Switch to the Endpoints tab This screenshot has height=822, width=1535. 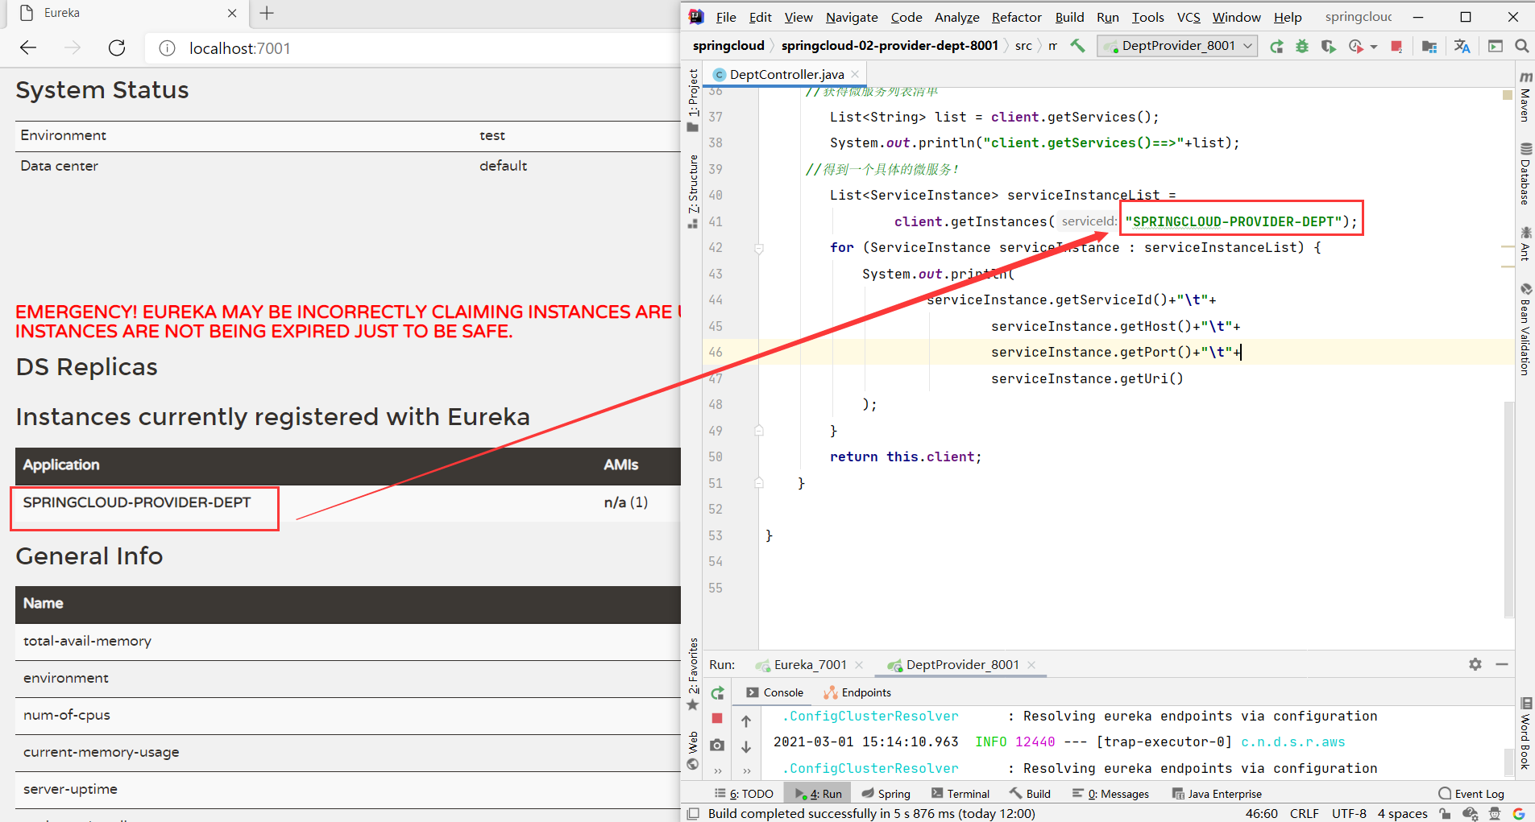(857, 692)
